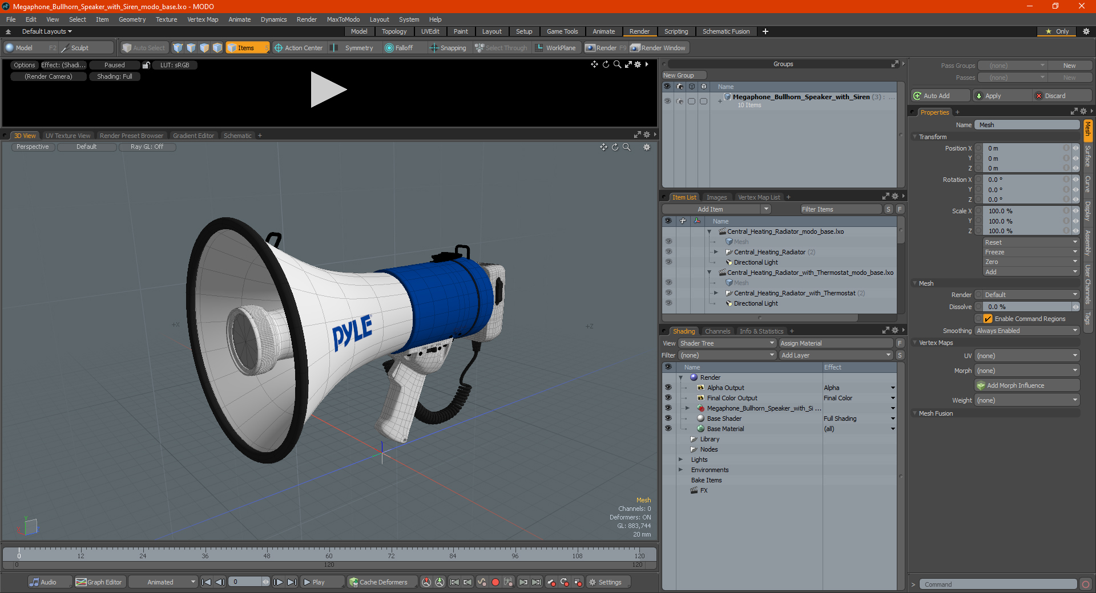This screenshot has width=1096, height=593.
Task: Click the render preview lock icon
Action: click(146, 65)
